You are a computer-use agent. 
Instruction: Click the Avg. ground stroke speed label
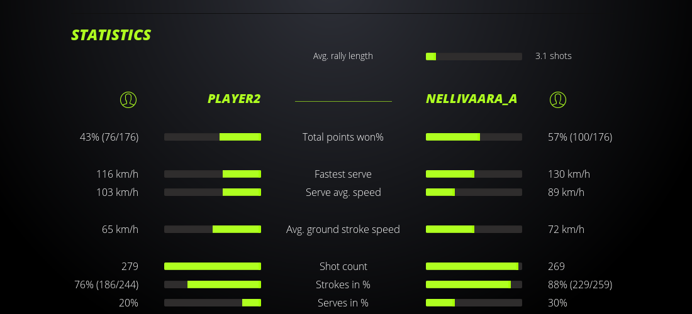pos(343,229)
